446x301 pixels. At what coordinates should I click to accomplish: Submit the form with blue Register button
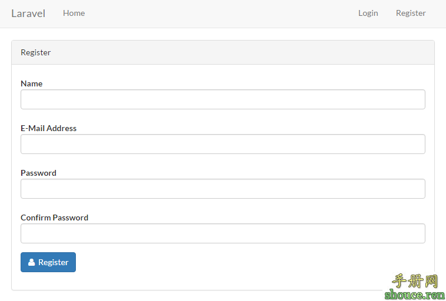tap(48, 262)
